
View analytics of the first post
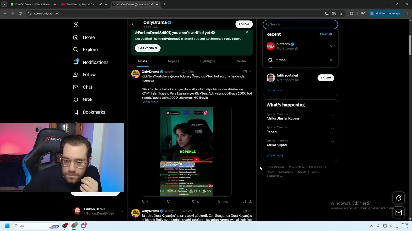[222, 201]
